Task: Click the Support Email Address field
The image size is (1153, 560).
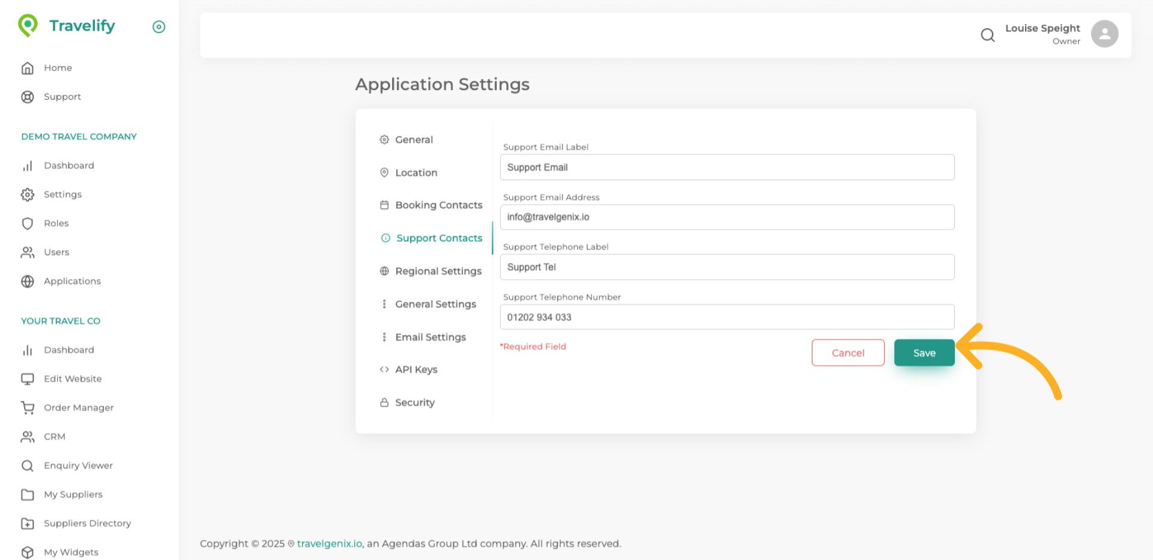Action: 727,217
